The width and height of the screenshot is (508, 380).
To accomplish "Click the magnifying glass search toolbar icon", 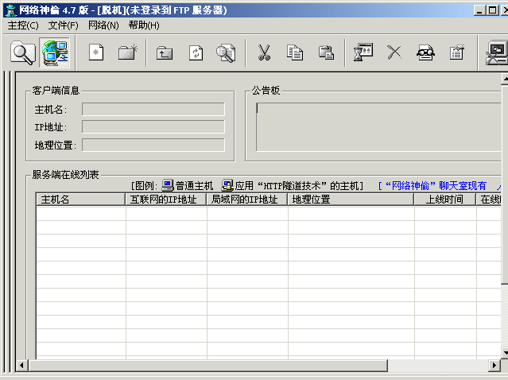I will click(x=23, y=53).
